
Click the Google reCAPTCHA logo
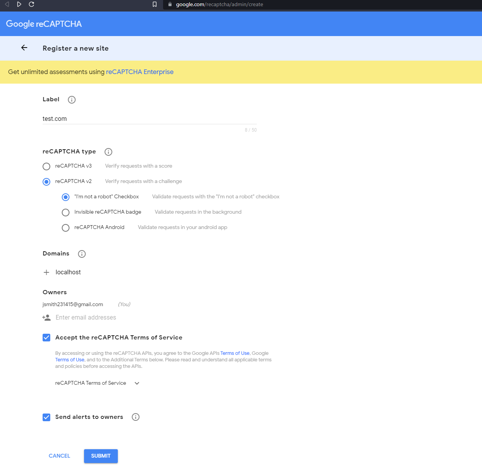point(44,24)
